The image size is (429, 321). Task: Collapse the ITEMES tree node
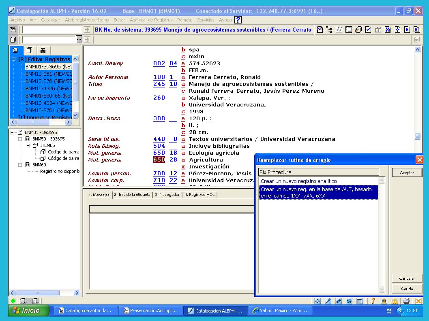point(28,145)
